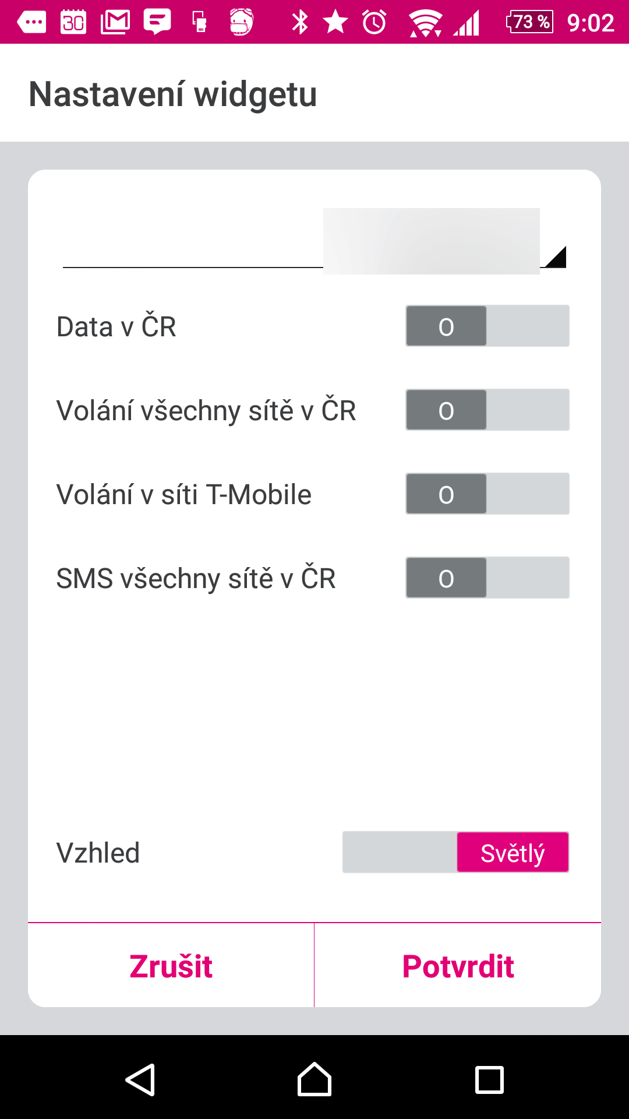Go to Android home screen
The width and height of the screenshot is (629, 1119).
[x=314, y=1079]
